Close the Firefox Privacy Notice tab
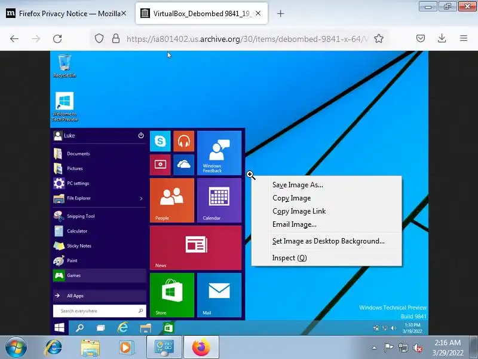Viewport: 478px width, 359px height. 124,13
